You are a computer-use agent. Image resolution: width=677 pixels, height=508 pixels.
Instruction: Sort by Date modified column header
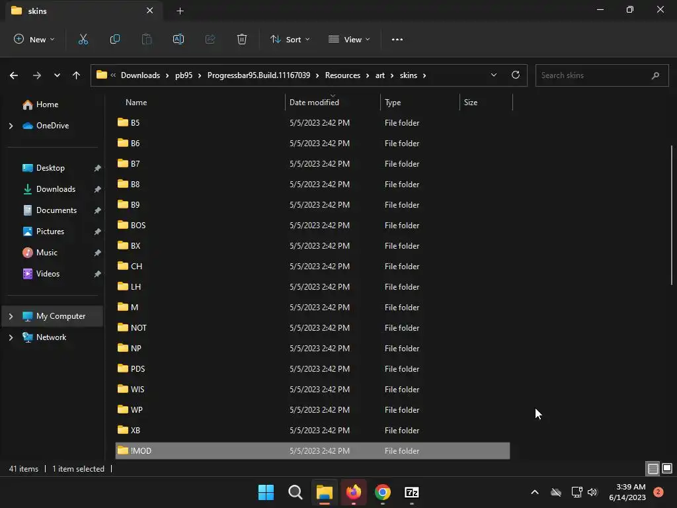point(314,103)
